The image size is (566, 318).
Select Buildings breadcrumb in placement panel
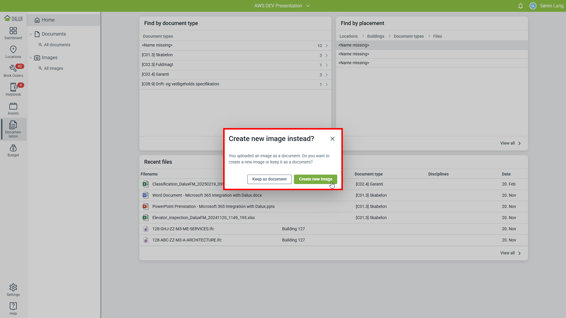376,36
